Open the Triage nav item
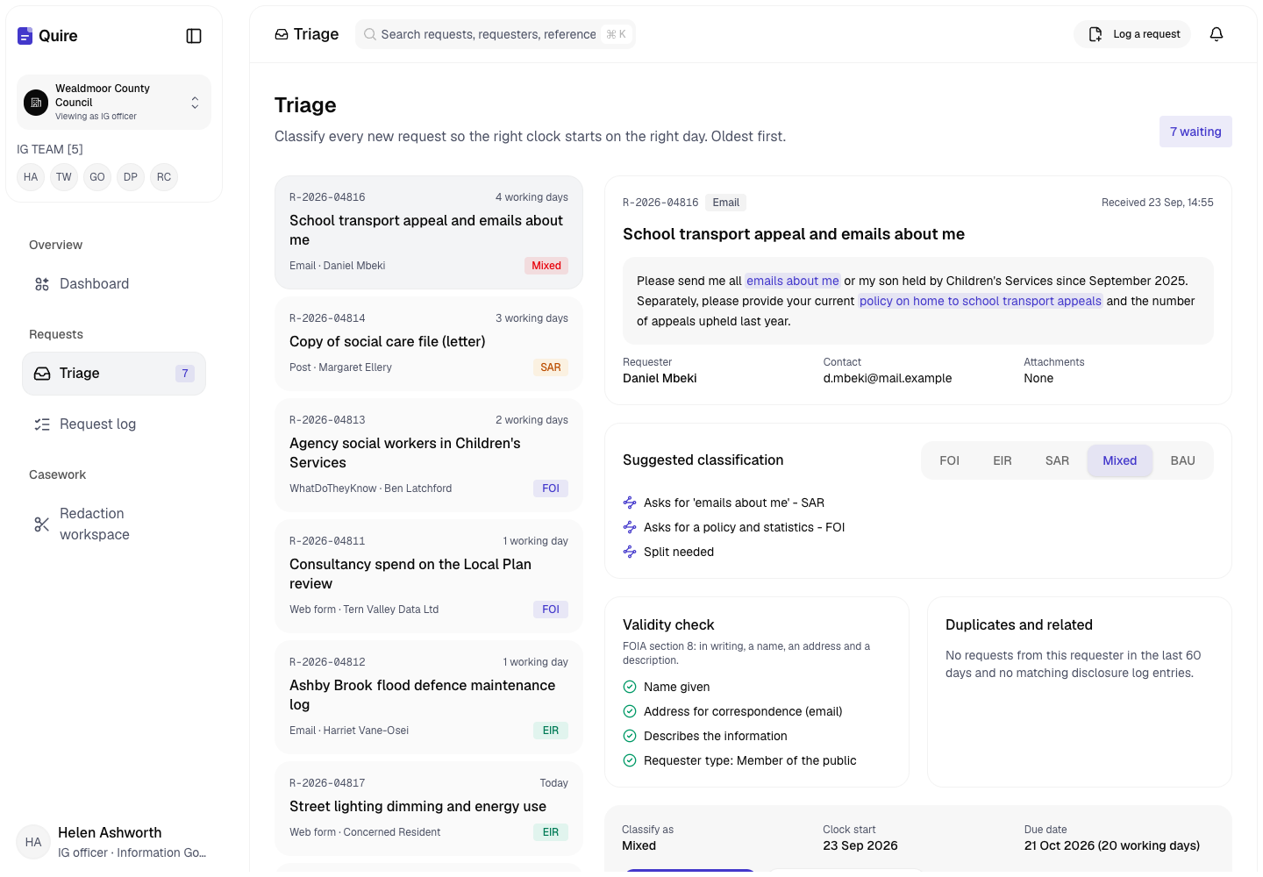The image size is (1263, 877). (x=114, y=374)
